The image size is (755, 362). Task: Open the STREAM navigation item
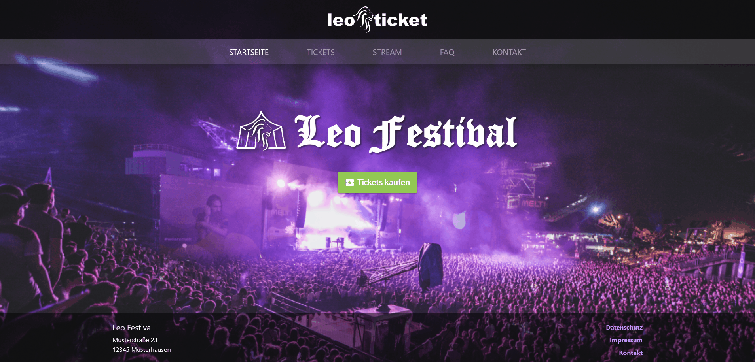point(387,52)
